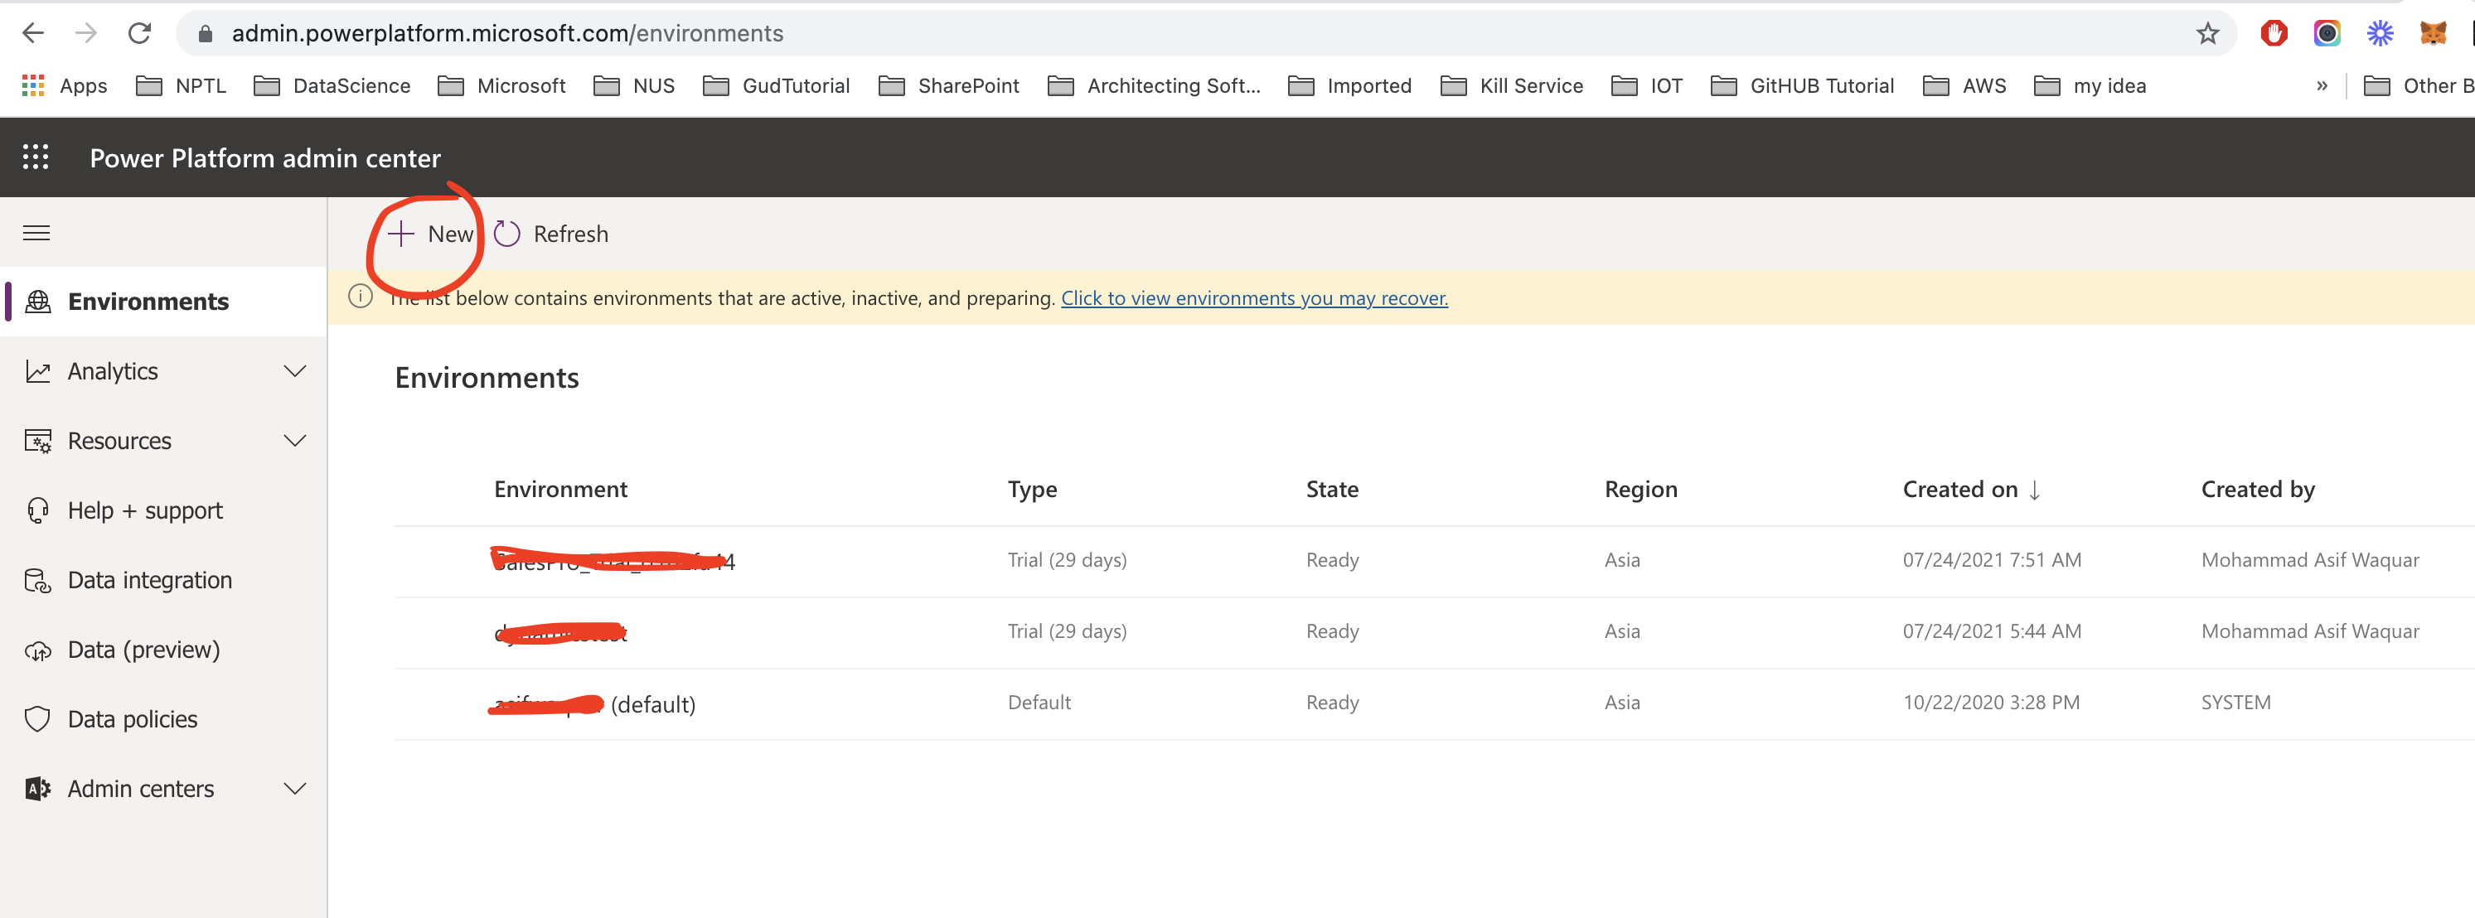
Task: Select the Analytics chart icon
Action: tap(37, 370)
